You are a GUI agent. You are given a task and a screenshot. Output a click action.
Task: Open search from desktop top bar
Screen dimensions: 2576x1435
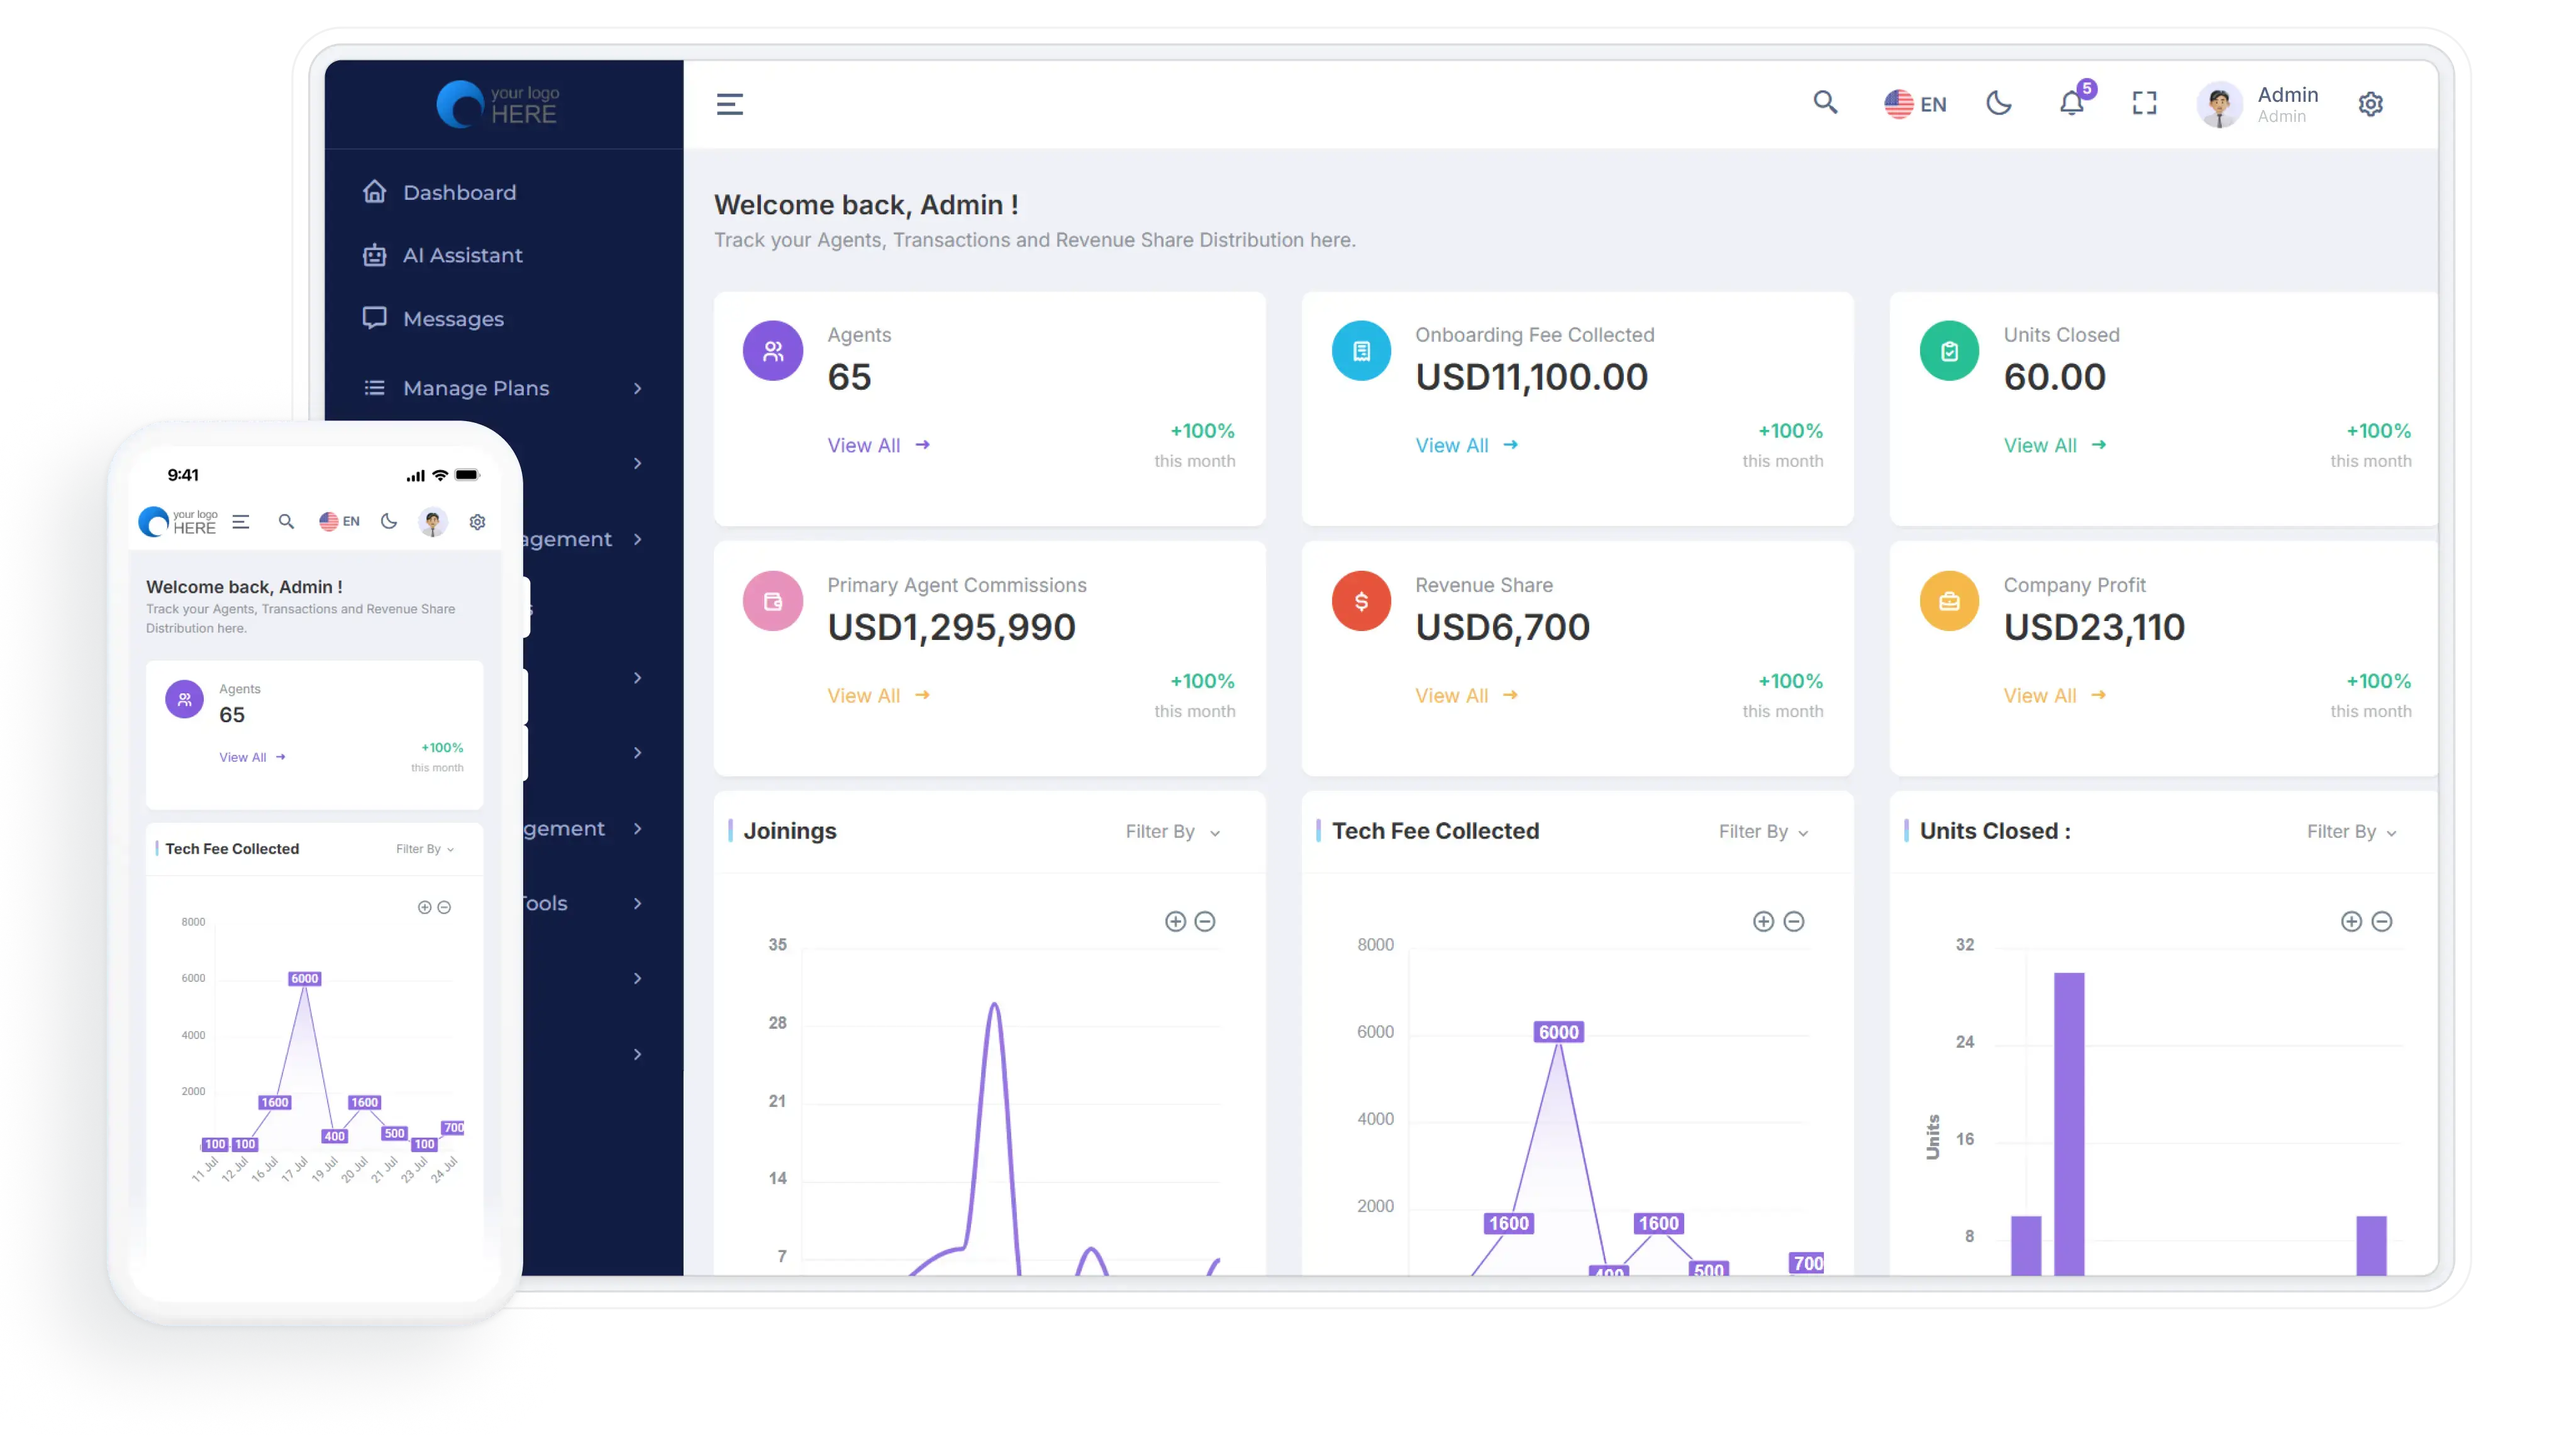pos(1825,103)
